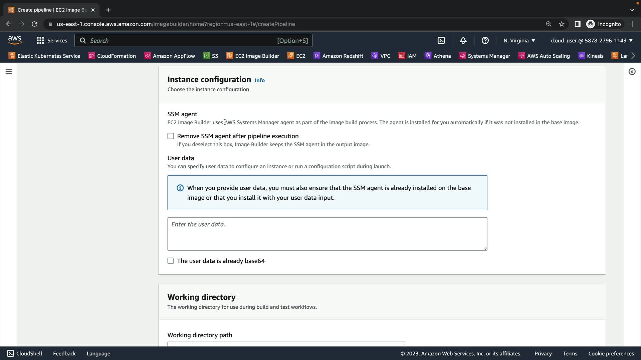Screen dimensions: 641x360
Task: Check the user data is already base64 box
Action: (171, 261)
